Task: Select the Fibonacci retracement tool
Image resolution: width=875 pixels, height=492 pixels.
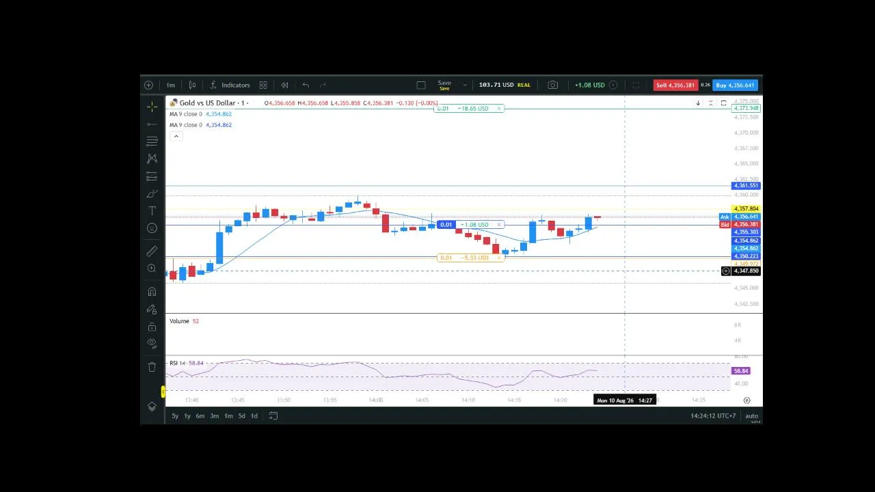Action: coord(152,141)
